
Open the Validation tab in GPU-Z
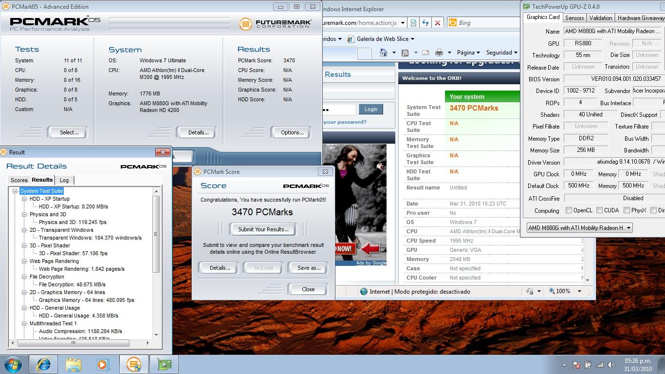(x=600, y=18)
